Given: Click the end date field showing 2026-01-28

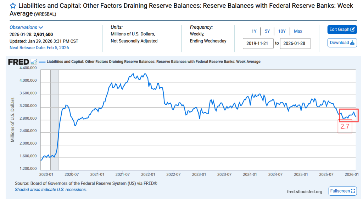Looking at the screenshot, I should [x=295, y=44].
